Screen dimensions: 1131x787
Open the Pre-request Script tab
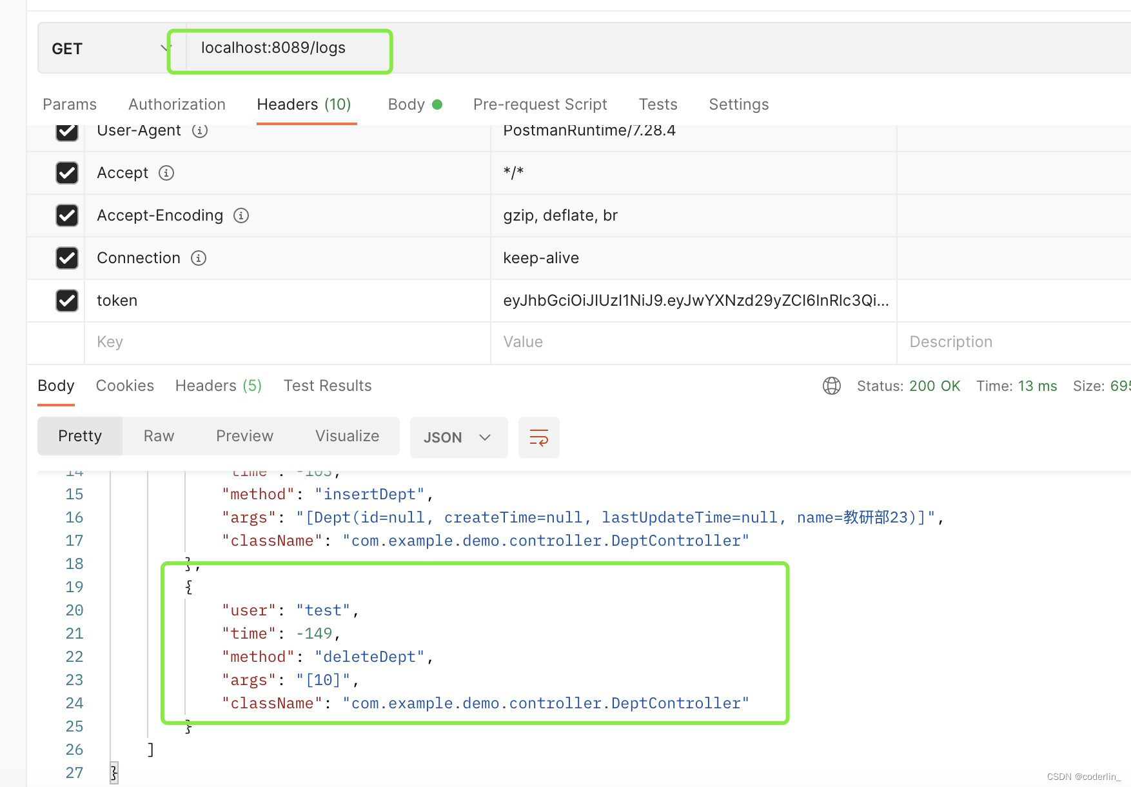[x=540, y=105]
